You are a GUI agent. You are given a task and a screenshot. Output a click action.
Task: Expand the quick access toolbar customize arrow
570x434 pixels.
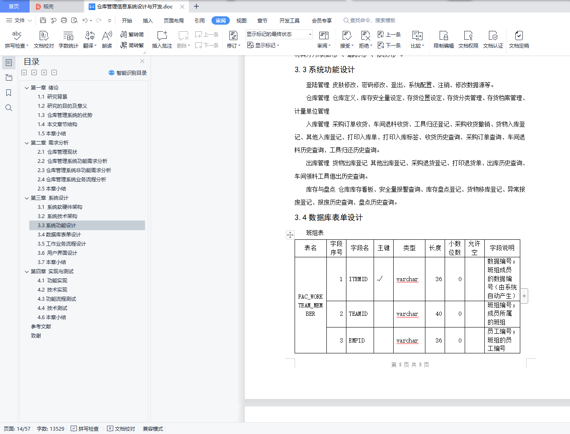click(x=109, y=20)
